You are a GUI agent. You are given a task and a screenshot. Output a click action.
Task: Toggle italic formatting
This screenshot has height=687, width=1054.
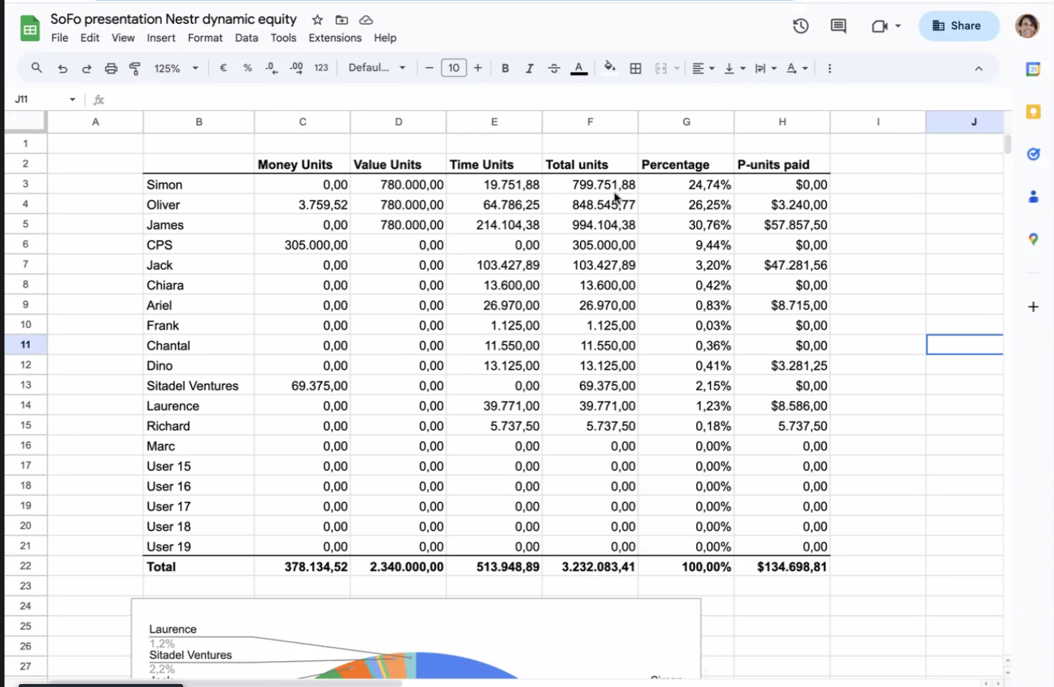[x=530, y=68]
